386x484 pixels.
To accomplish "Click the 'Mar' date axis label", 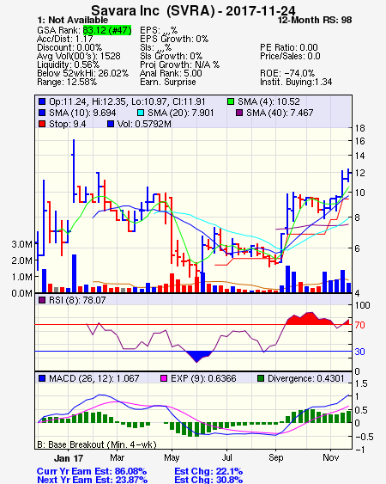I will coord(117,457).
